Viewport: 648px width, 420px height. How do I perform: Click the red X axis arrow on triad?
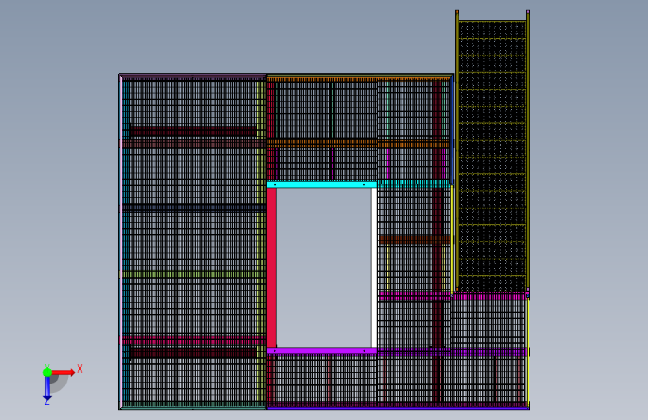click(x=63, y=372)
